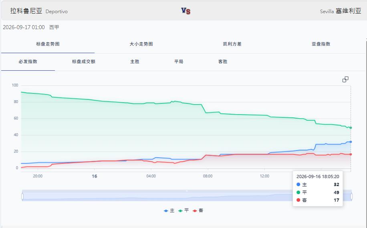
Task: Click the VS logo icon
Action: click(186, 11)
